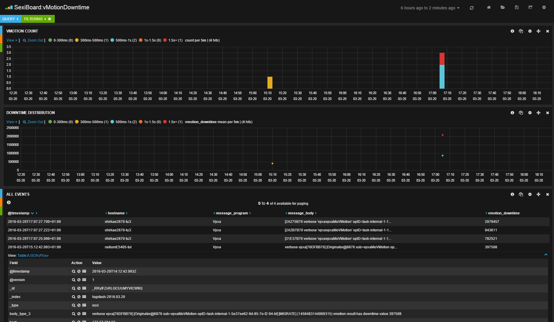Collapse the expanded event details chevron
Screen dimensions: 554x322
pos(546,255)
